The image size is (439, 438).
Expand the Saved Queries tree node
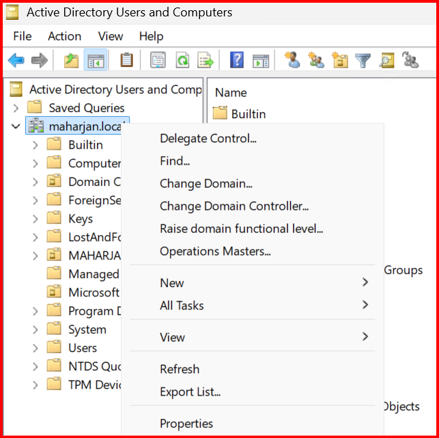tap(16, 108)
